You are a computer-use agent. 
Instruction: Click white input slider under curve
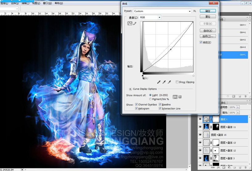coord(193,75)
